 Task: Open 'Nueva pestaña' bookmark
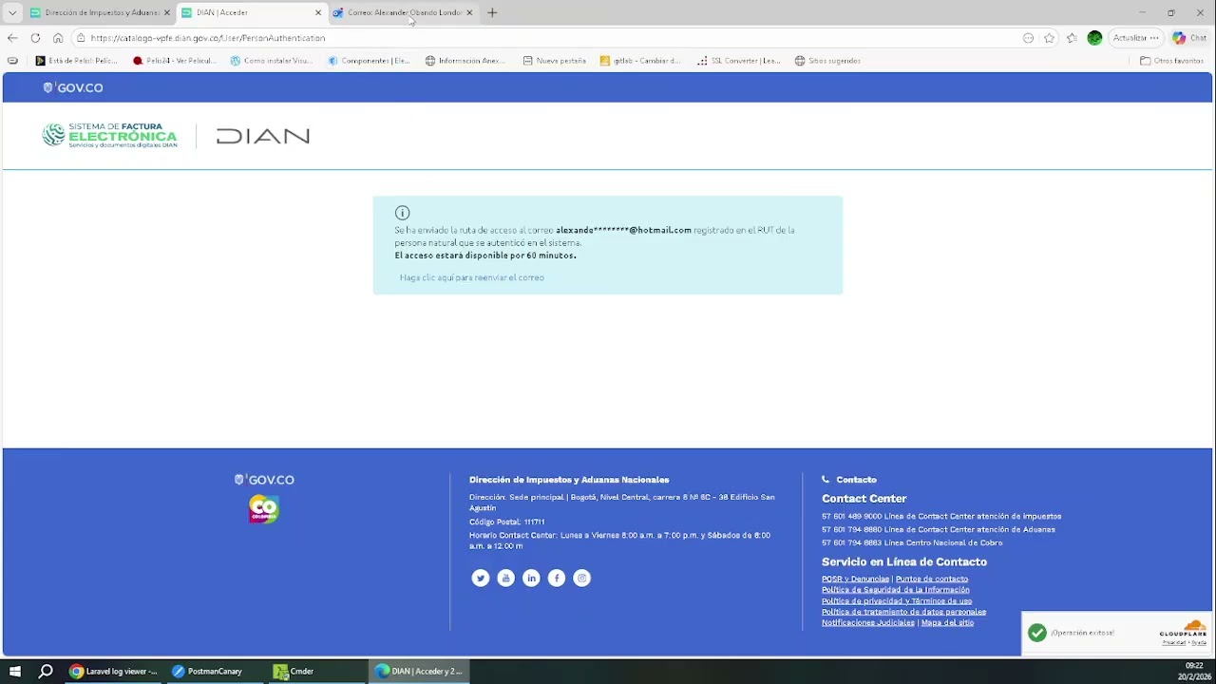554,61
